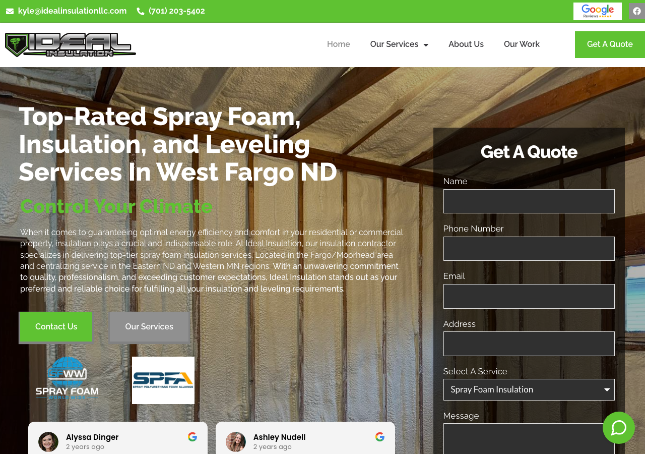Click "2 years ago" under Ashley Nudell

coord(273,447)
